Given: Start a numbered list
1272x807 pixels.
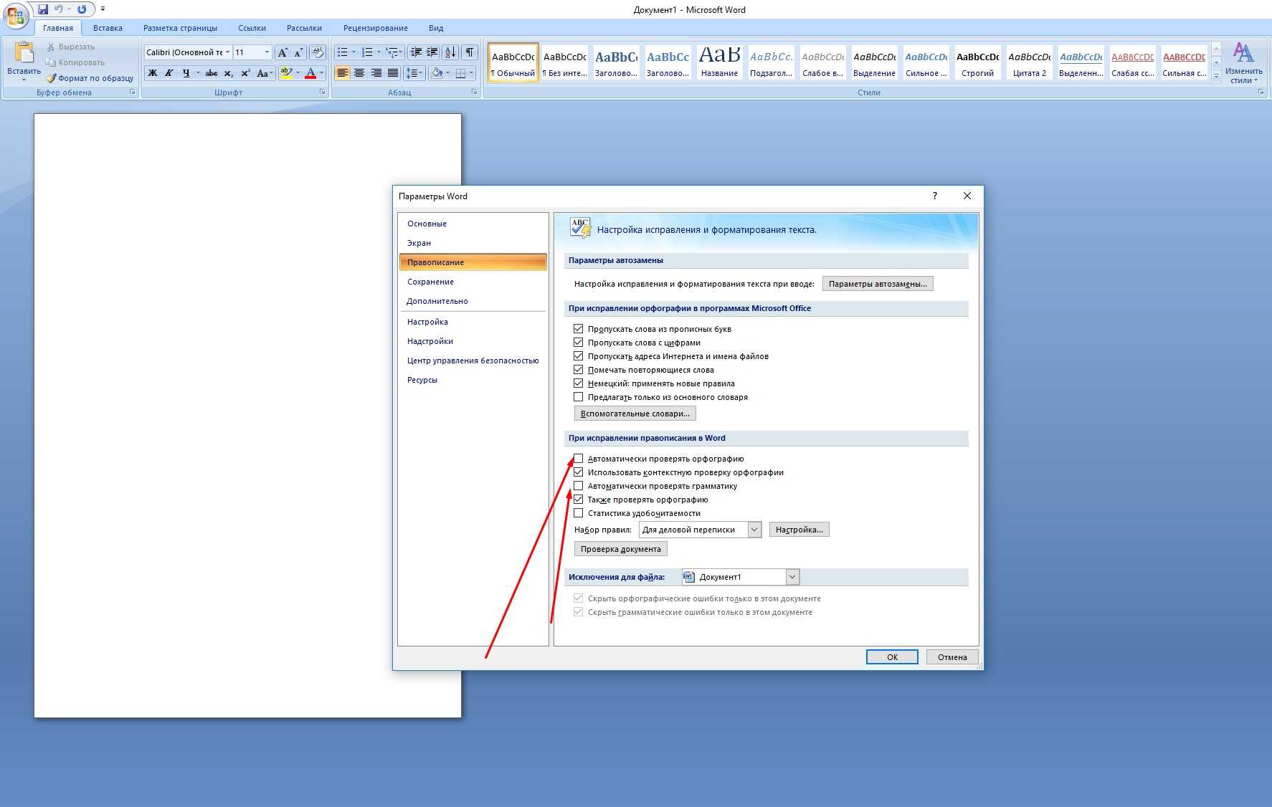Looking at the screenshot, I should pyautogui.click(x=367, y=52).
